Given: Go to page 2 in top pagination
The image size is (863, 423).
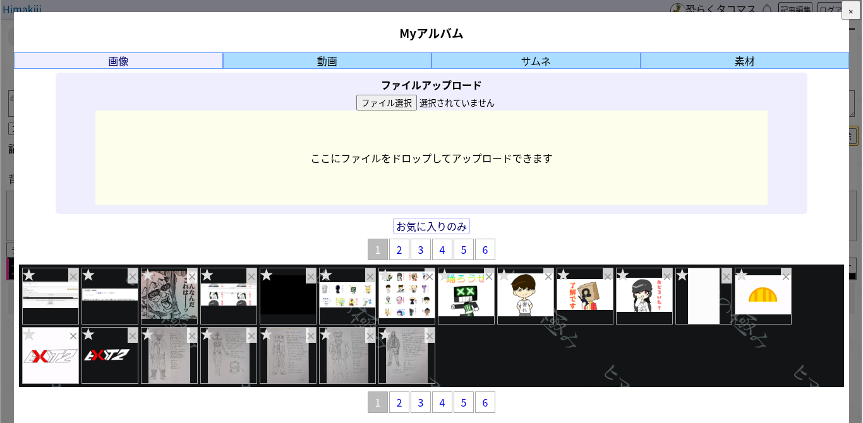Looking at the screenshot, I should coord(399,249).
